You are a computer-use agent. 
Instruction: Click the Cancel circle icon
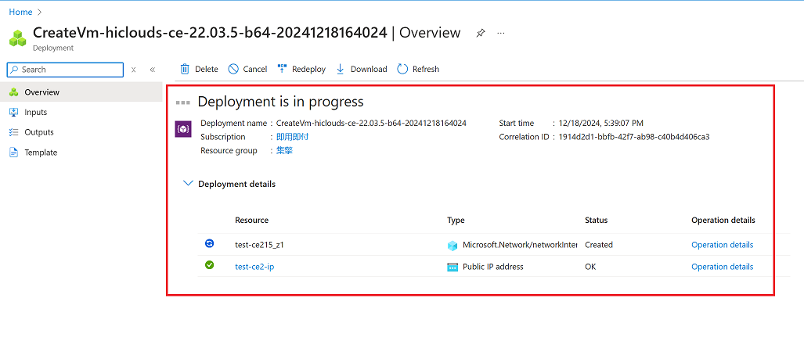(233, 69)
